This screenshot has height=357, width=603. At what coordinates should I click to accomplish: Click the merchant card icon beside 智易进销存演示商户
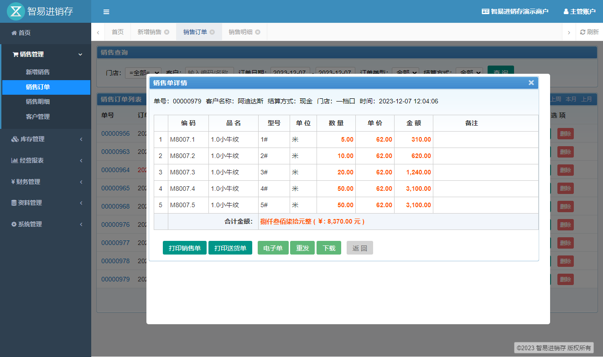pyautogui.click(x=485, y=11)
